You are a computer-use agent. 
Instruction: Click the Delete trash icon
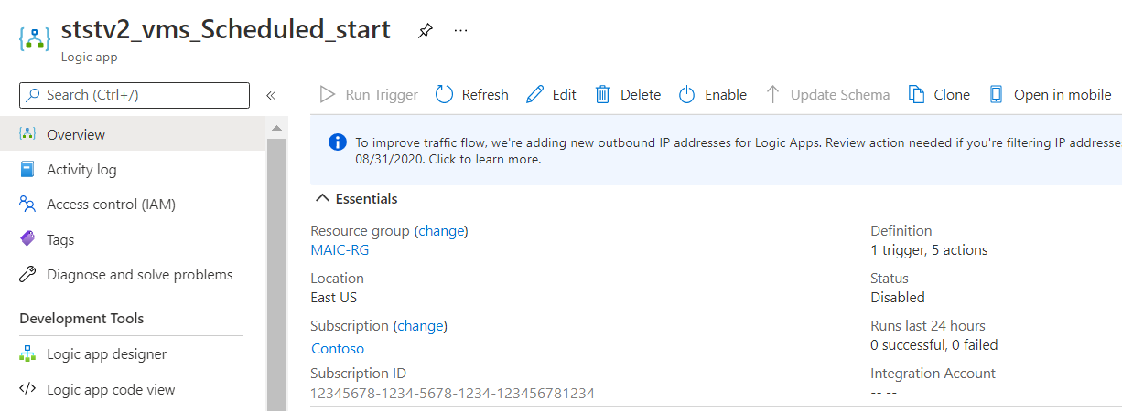[603, 95]
